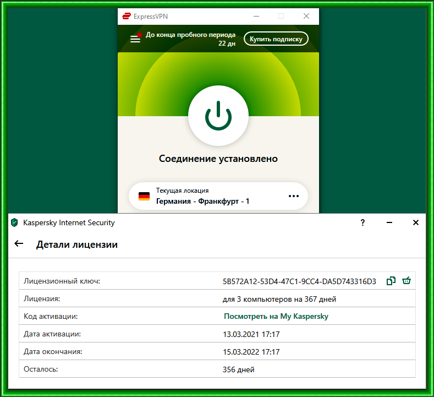Click the Код активации: label
This screenshot has height=397, width=434.
(x=51, y=317)
